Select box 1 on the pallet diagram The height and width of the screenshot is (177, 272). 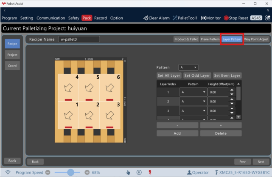(x=68, y=115)
